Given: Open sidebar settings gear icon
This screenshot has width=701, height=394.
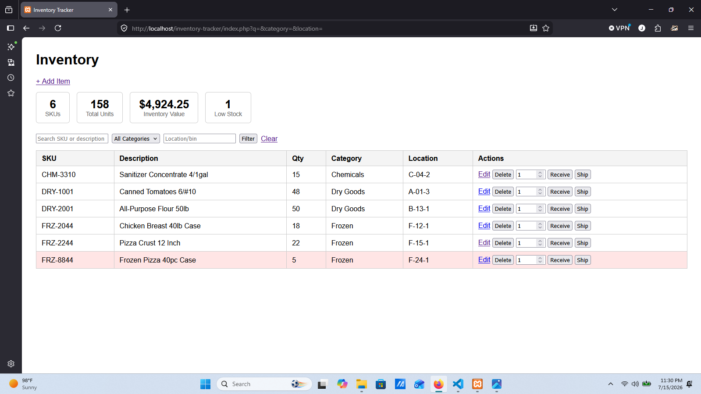Looking at the screenshot, I should 11,364.
